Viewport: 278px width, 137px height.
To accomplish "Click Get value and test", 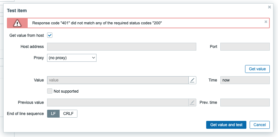I will coord(226,125).
